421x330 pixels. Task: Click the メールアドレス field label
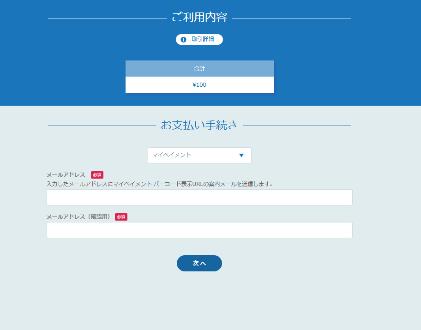(x=66, y=175)
